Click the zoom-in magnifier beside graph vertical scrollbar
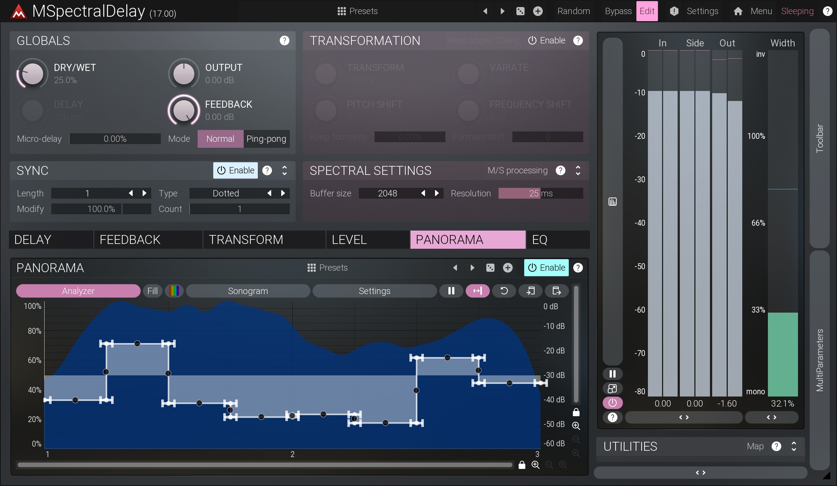 click(x=576, y=425)
